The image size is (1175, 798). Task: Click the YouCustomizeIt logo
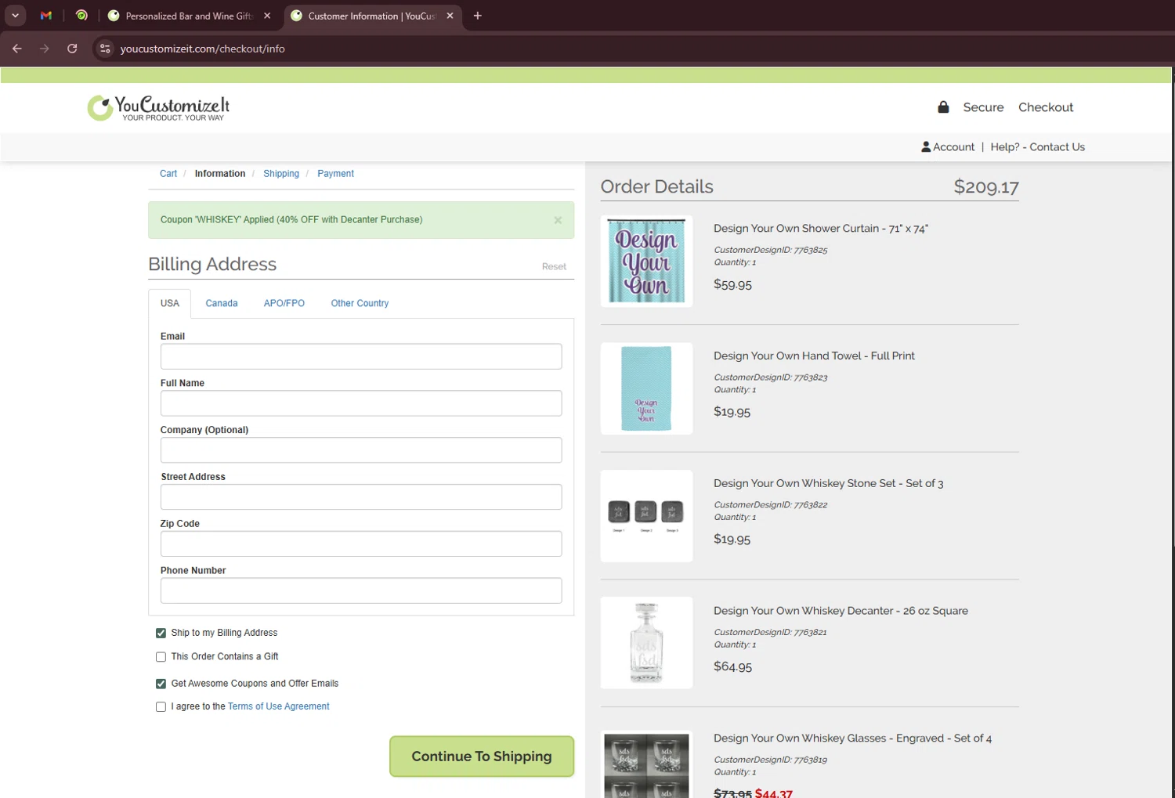(158, 108)
